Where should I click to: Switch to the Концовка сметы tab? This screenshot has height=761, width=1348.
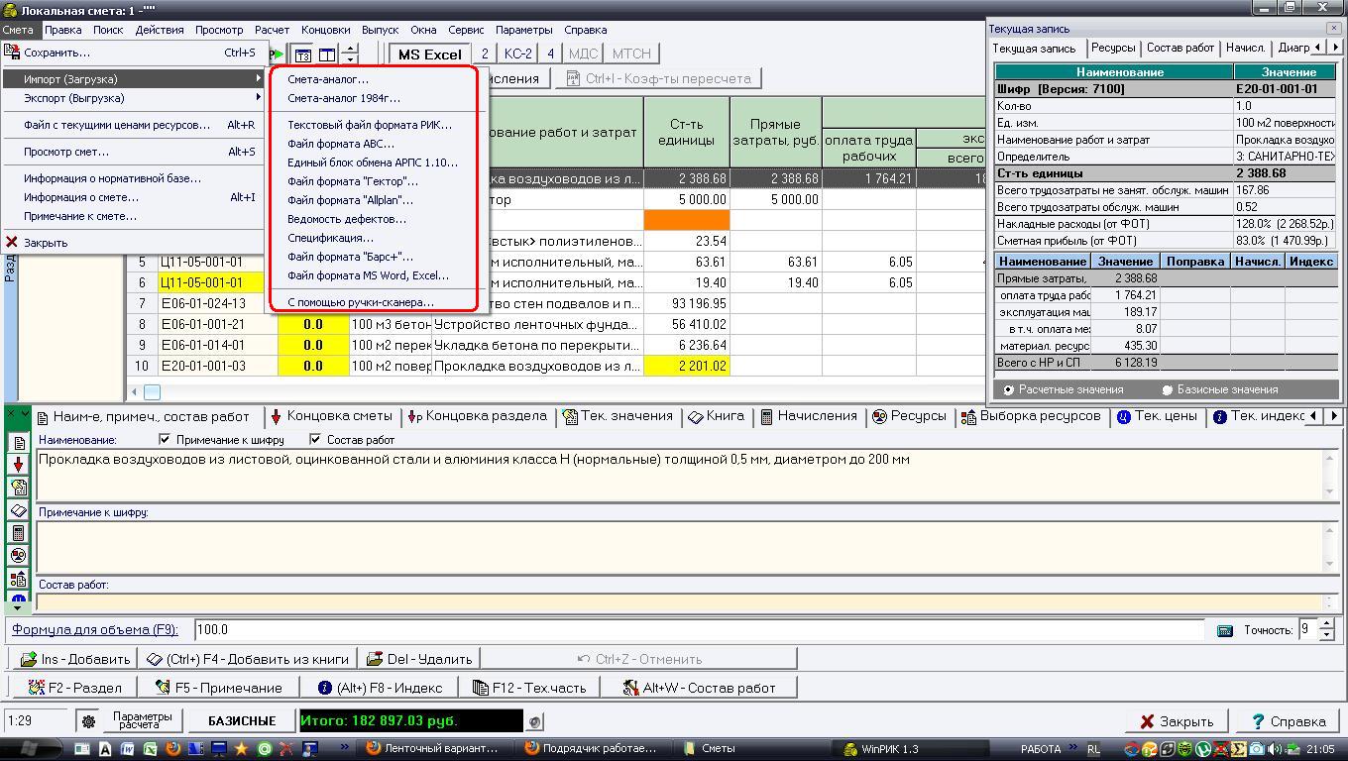[331, 416]
